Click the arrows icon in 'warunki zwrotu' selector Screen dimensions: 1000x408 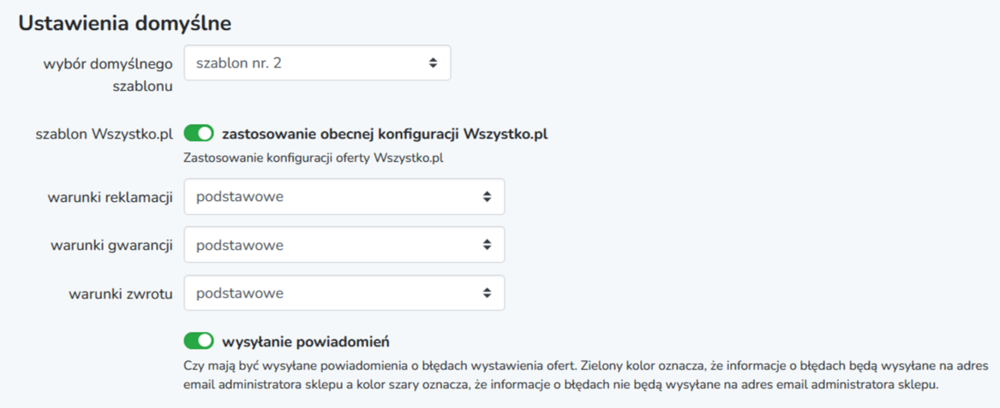click(x=487, y=293)
